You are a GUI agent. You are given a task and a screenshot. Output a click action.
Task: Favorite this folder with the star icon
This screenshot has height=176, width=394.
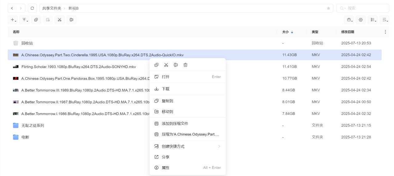(328, 8)
